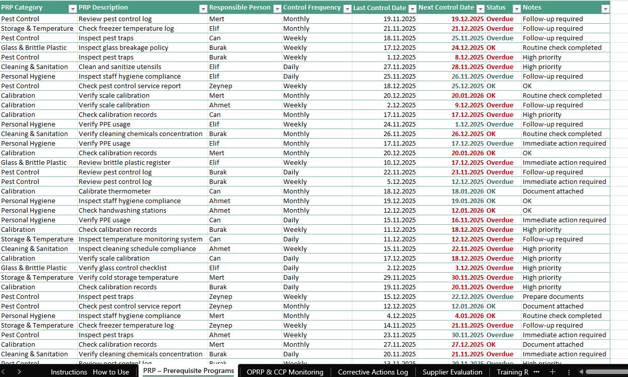Select last control date 10.12.2025
Screen dimensions: 628x377
click(x=385, y=162)
